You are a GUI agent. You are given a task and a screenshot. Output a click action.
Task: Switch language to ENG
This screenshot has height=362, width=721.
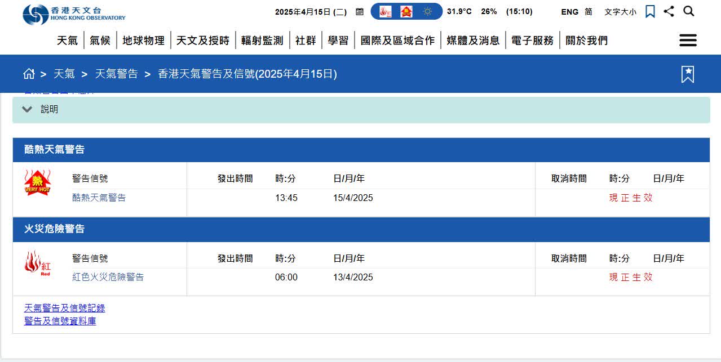(x=569, y=11)
